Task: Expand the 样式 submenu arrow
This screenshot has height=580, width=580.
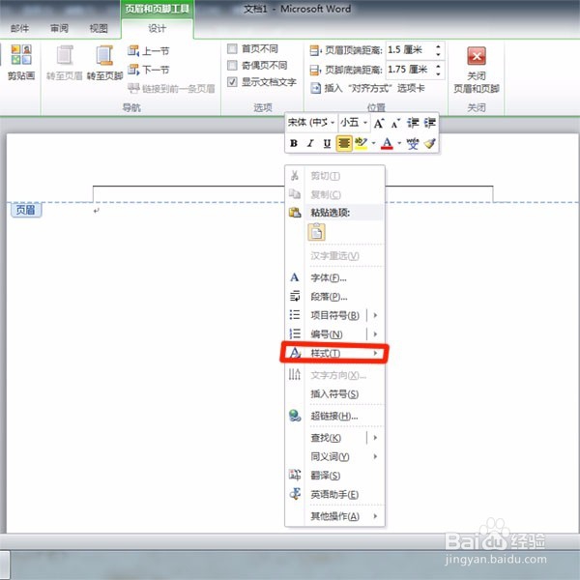Action: (375, 353)
